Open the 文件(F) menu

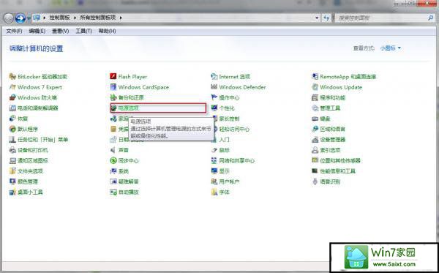14,31
